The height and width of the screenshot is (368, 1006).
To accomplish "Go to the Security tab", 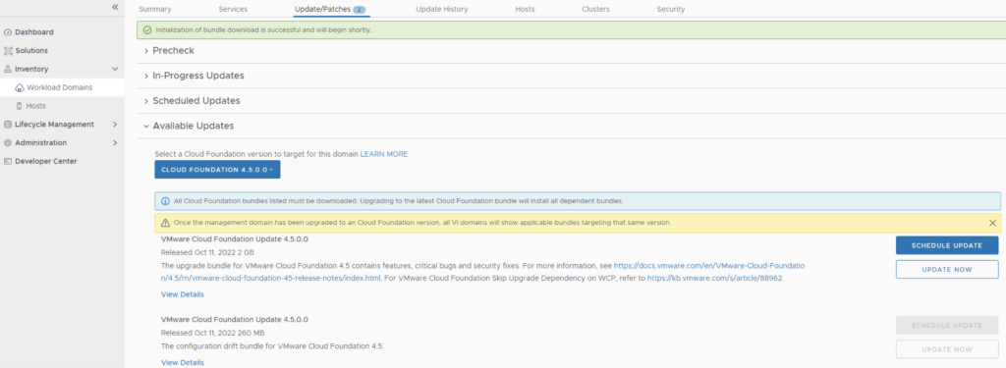I will point(670,10).
